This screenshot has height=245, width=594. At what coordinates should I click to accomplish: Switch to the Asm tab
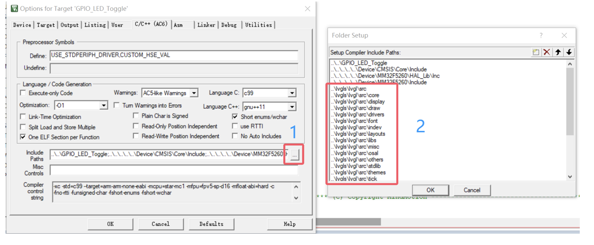click(178, 25)
